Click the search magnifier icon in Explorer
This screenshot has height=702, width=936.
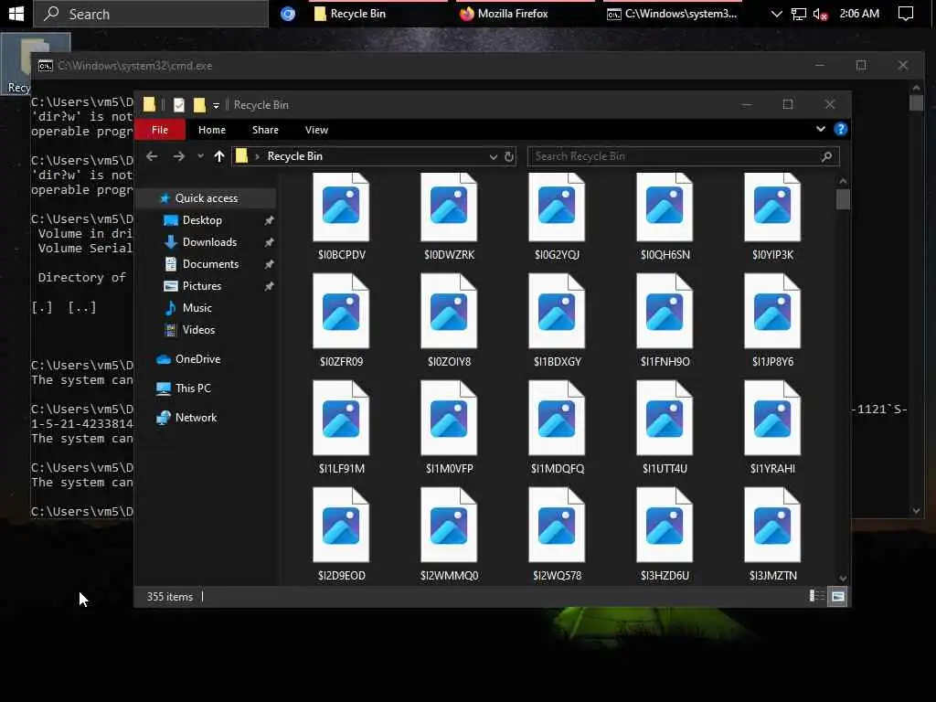(x=826, y=156)
